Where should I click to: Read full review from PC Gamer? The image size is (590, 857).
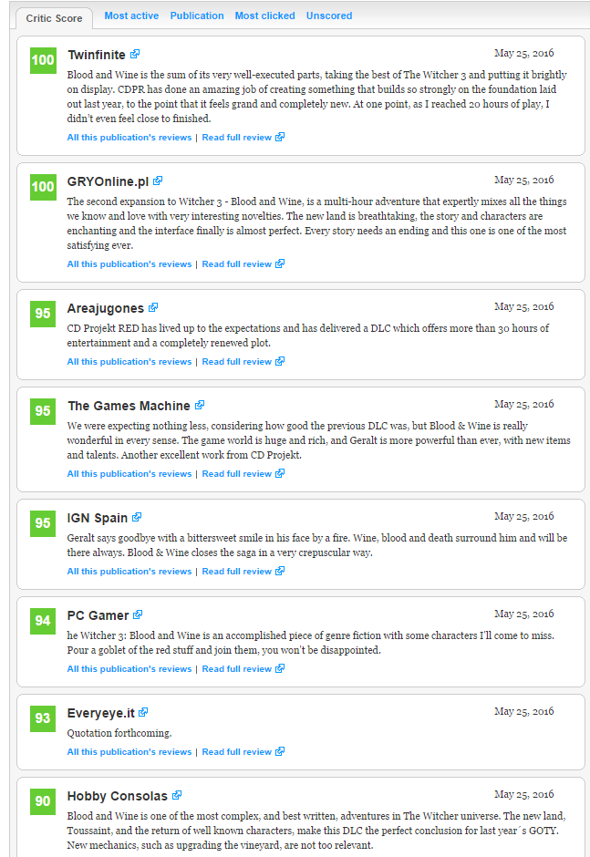point(243,669)
